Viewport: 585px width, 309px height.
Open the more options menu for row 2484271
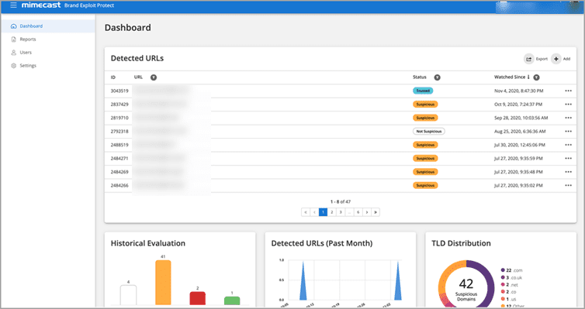[x=568, y=158]
